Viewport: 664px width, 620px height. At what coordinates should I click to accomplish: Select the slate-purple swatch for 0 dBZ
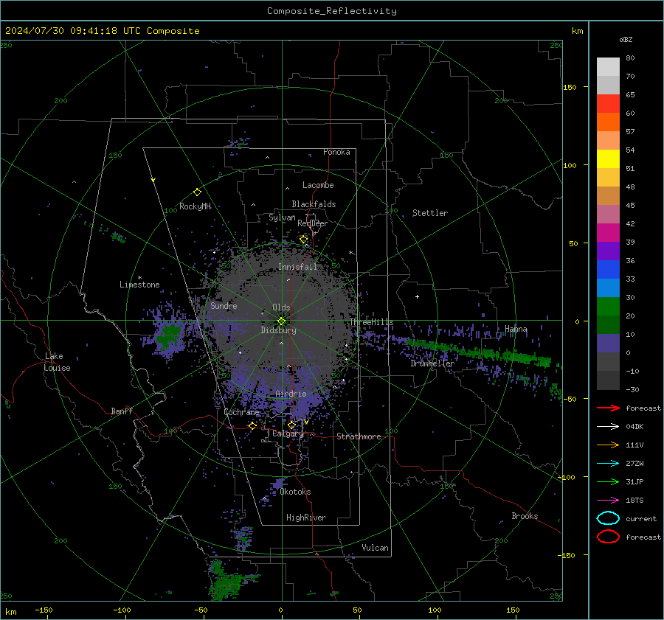pos(608,343)
